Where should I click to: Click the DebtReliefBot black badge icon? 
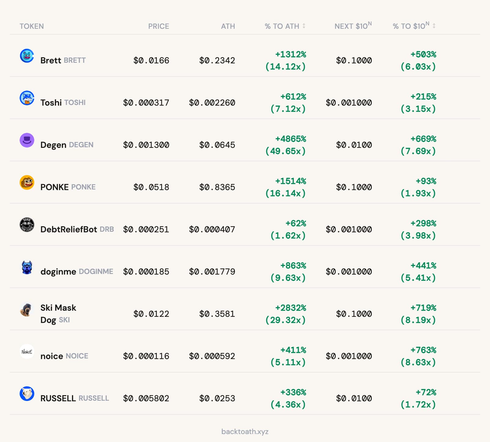coord(27,225)
